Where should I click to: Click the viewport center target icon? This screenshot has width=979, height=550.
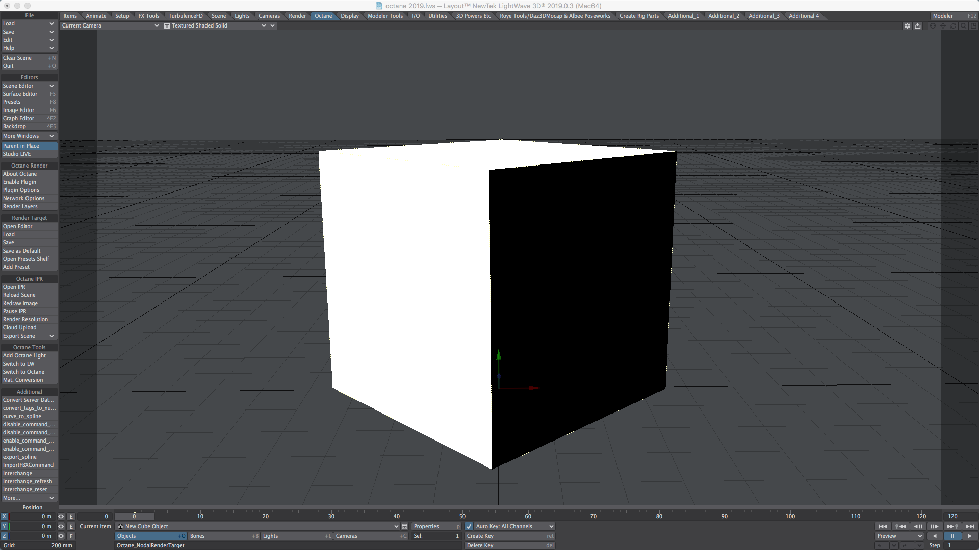(933, 26)
